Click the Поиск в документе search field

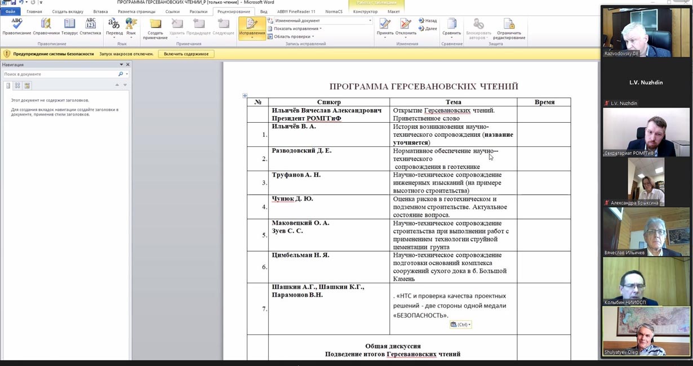(x=60, y=74)
